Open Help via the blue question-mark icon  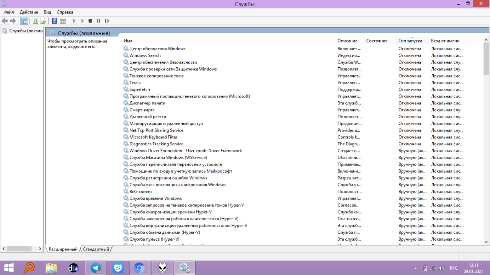(54, 21)
